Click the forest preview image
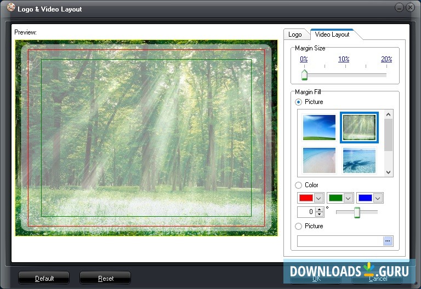This screenshot has height=289, width=421. point(146,138)
